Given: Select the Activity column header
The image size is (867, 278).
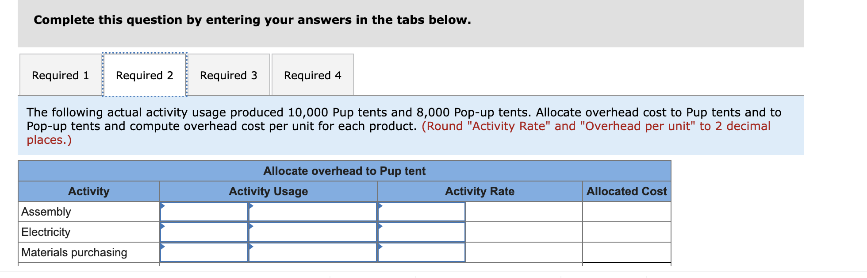Looking at the screenshot, I should pos(88,191).
